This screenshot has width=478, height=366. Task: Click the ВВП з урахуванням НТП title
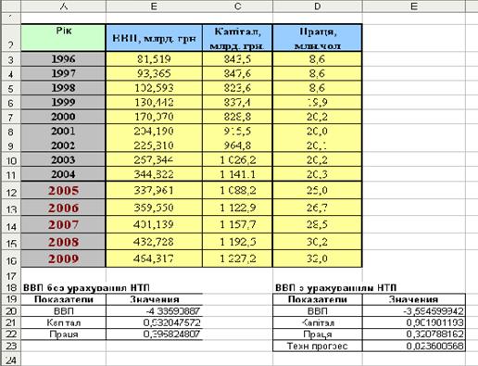pyautogui.click(x=335, y=288)
